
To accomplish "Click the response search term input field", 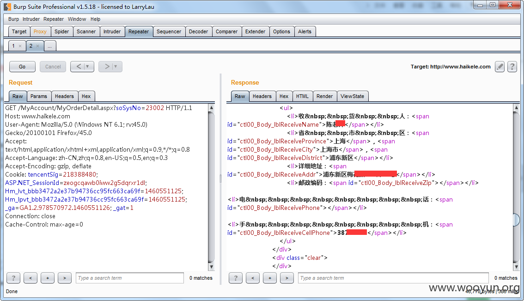I will click(x=393, y=278).
